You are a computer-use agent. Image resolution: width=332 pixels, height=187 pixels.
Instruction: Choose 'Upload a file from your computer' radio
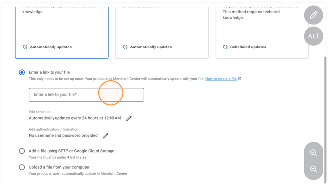22,167
